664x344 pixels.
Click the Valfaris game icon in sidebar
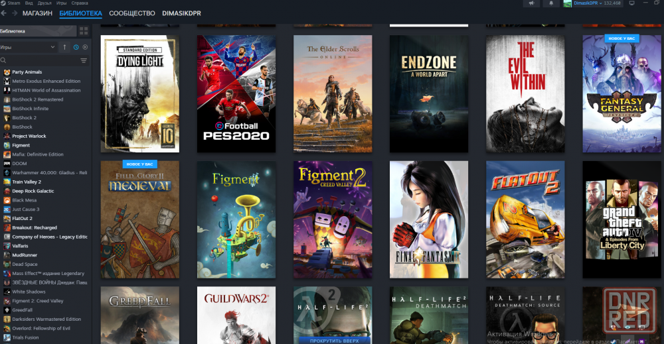click(x=7, y=246)
